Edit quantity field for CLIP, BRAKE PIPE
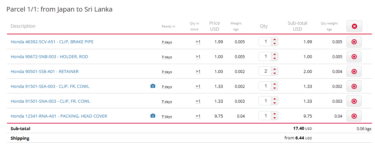The height and width of the screenshot is (145, 375). point(265,42)
